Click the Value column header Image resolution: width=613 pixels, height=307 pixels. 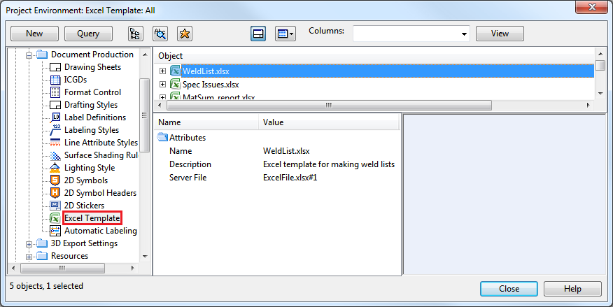(x=273, y=122)
